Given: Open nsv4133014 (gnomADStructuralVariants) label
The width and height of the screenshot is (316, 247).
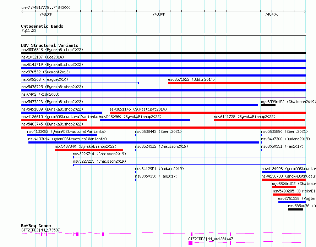Looking at the screenshot, I should click(67, 139).
